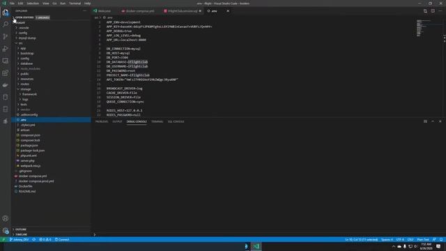Expand the database folder
Viewport: 446px width, 251px height.
(26, 63)
